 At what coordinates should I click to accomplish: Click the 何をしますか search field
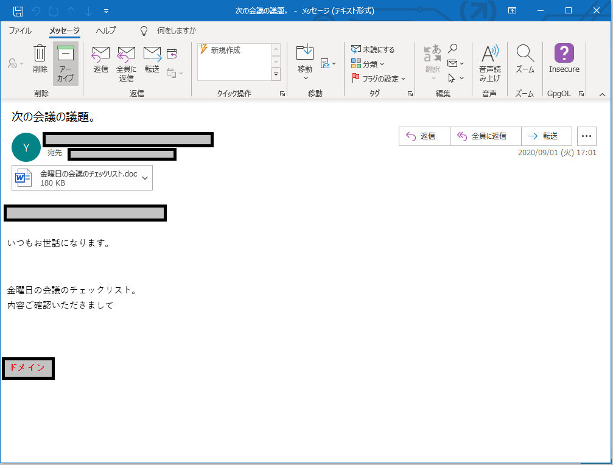(x=176, y=30)
